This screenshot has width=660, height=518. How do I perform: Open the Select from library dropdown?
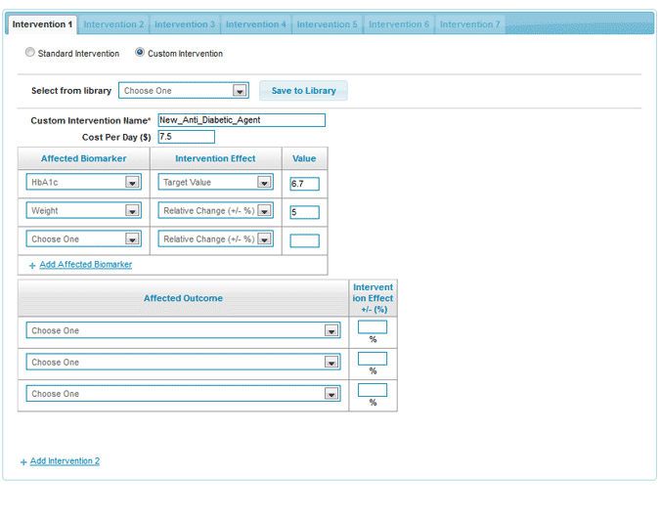(x=184, y=91)
